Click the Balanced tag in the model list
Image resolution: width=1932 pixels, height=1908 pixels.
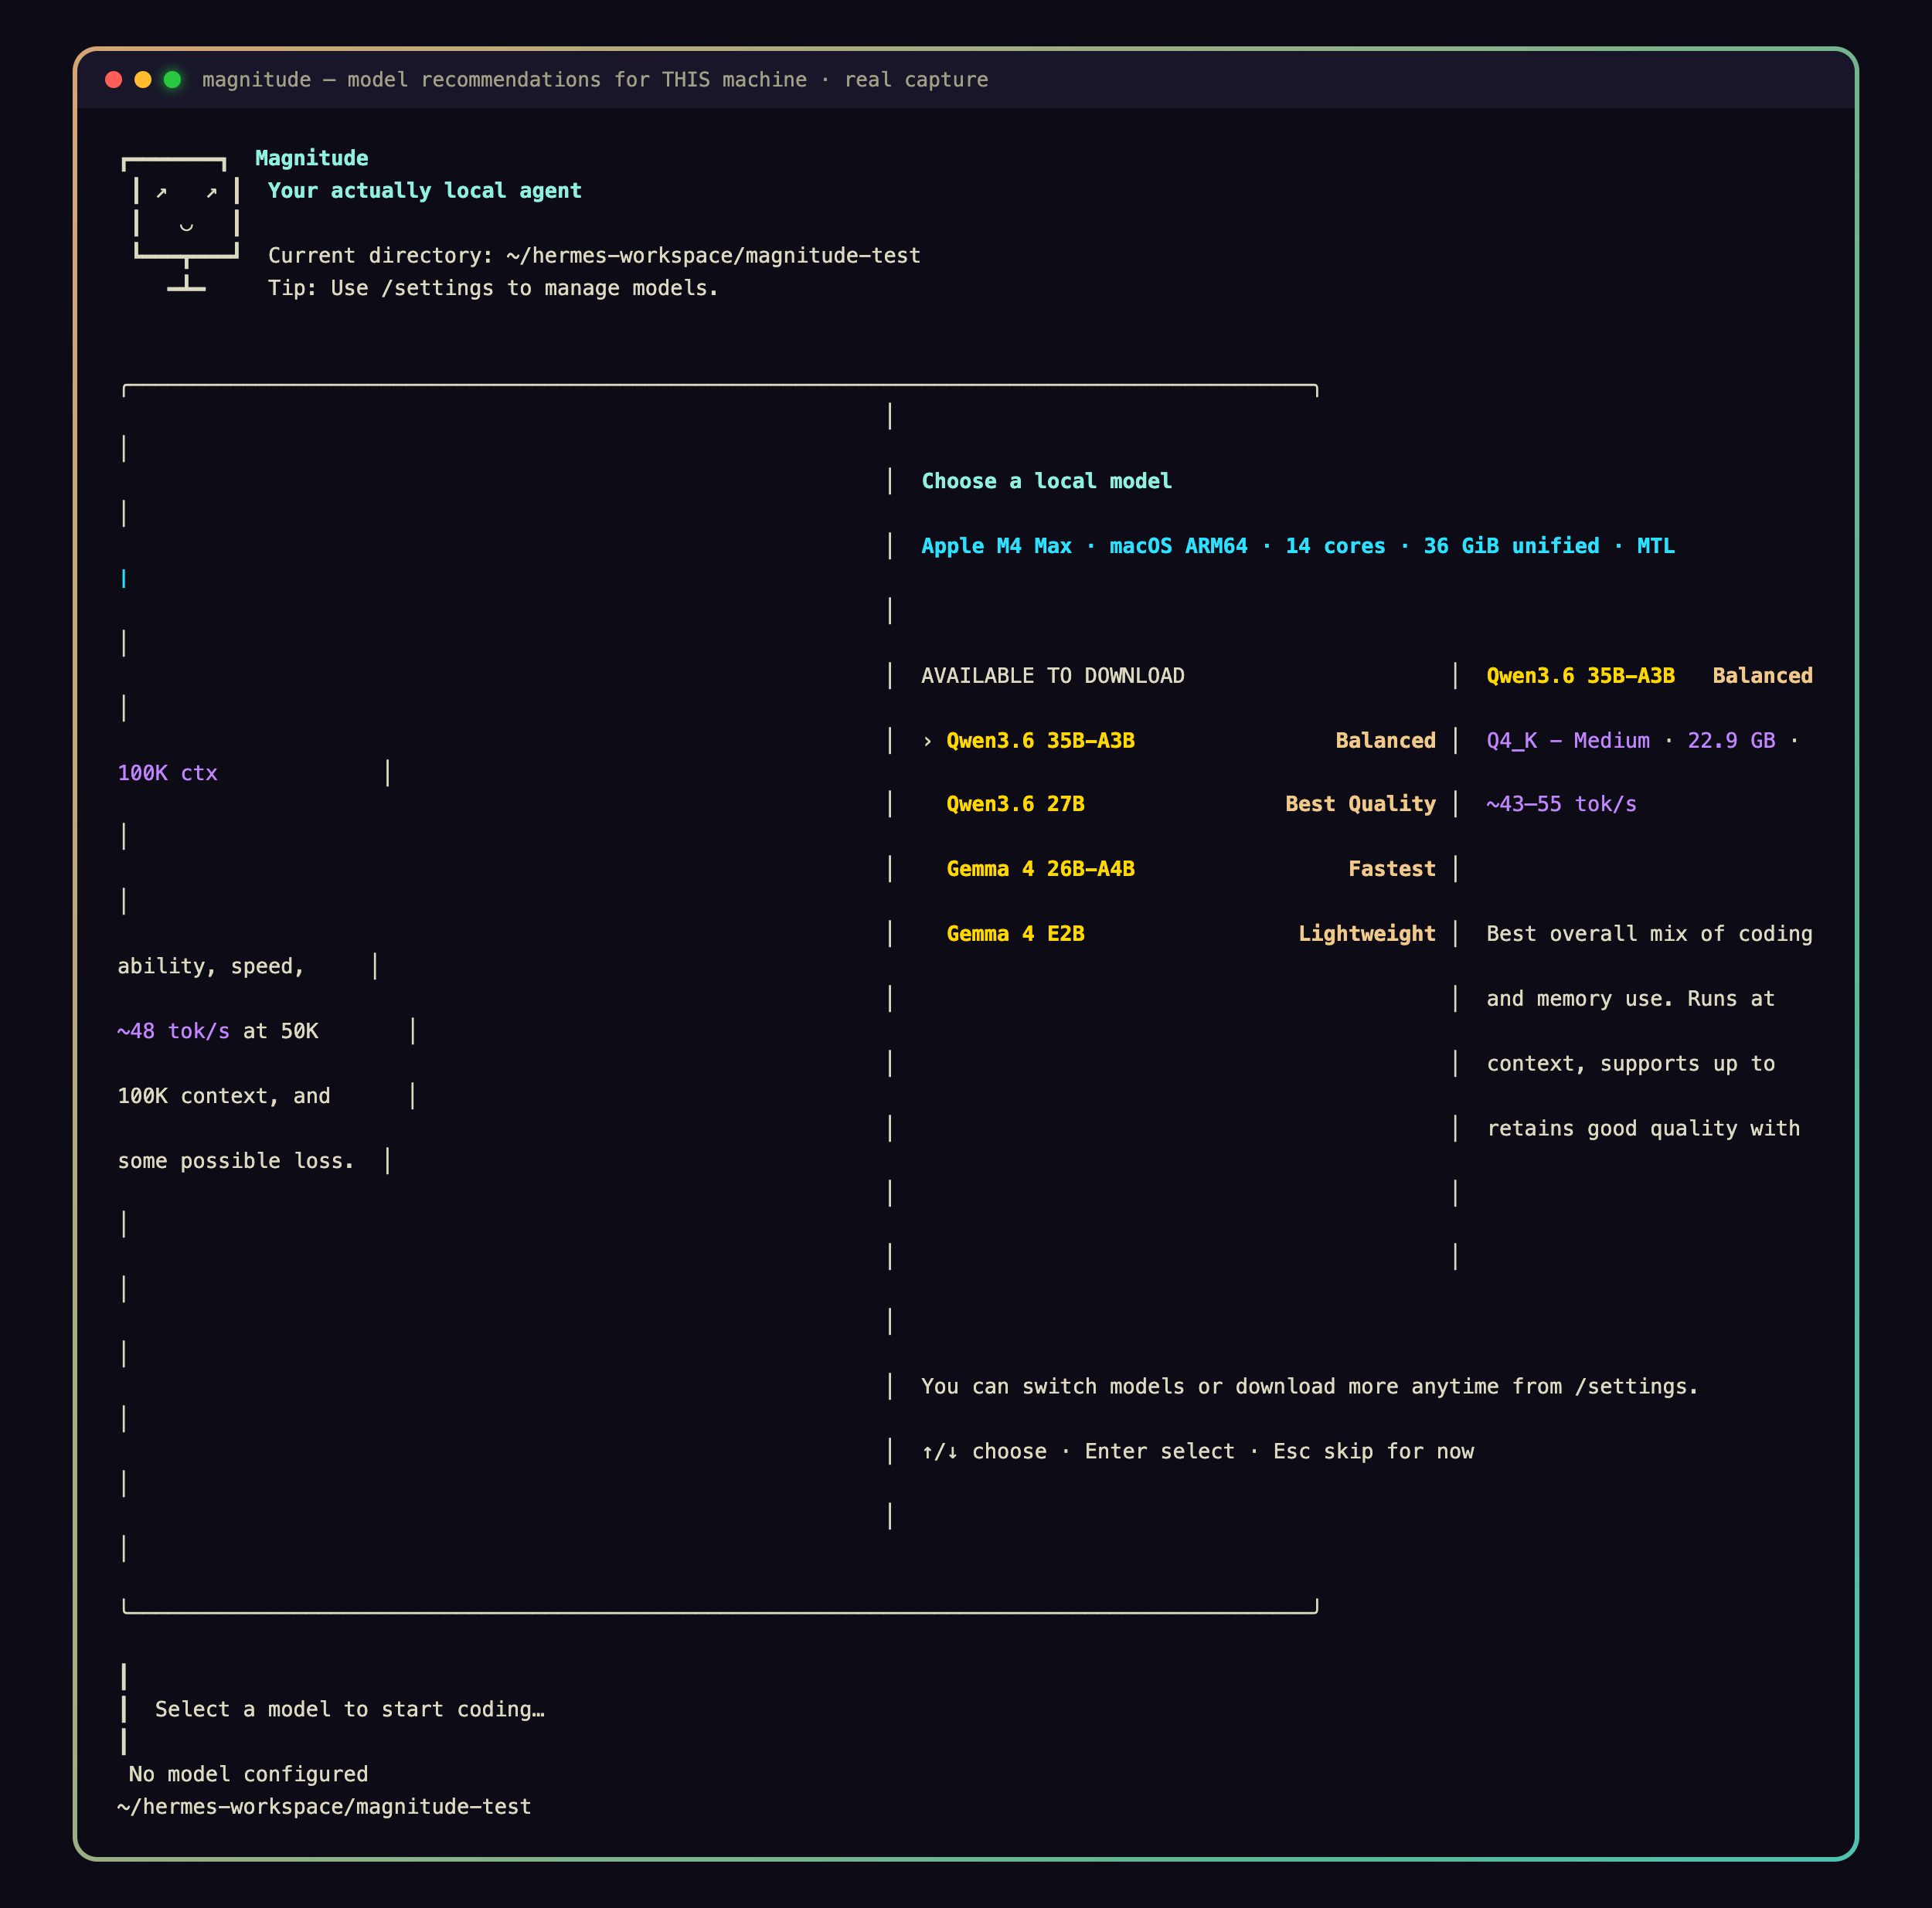[1385, 741]
